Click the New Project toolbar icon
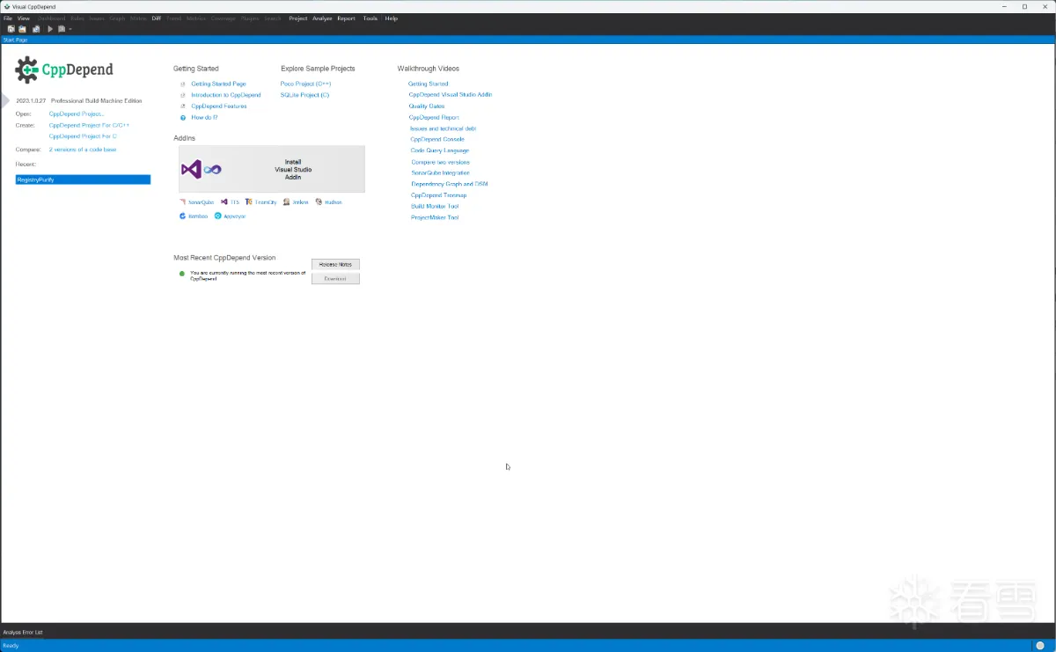Viewport: 1056px width, 652px height. 11,29
